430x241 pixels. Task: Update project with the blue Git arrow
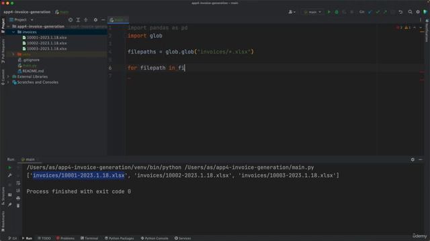pyautogui.click(x=370, y=12)
